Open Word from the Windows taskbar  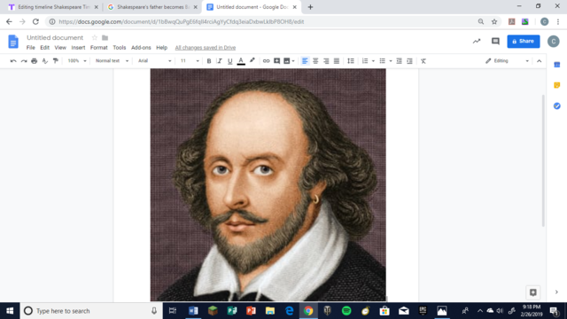[x=193, y=311]
